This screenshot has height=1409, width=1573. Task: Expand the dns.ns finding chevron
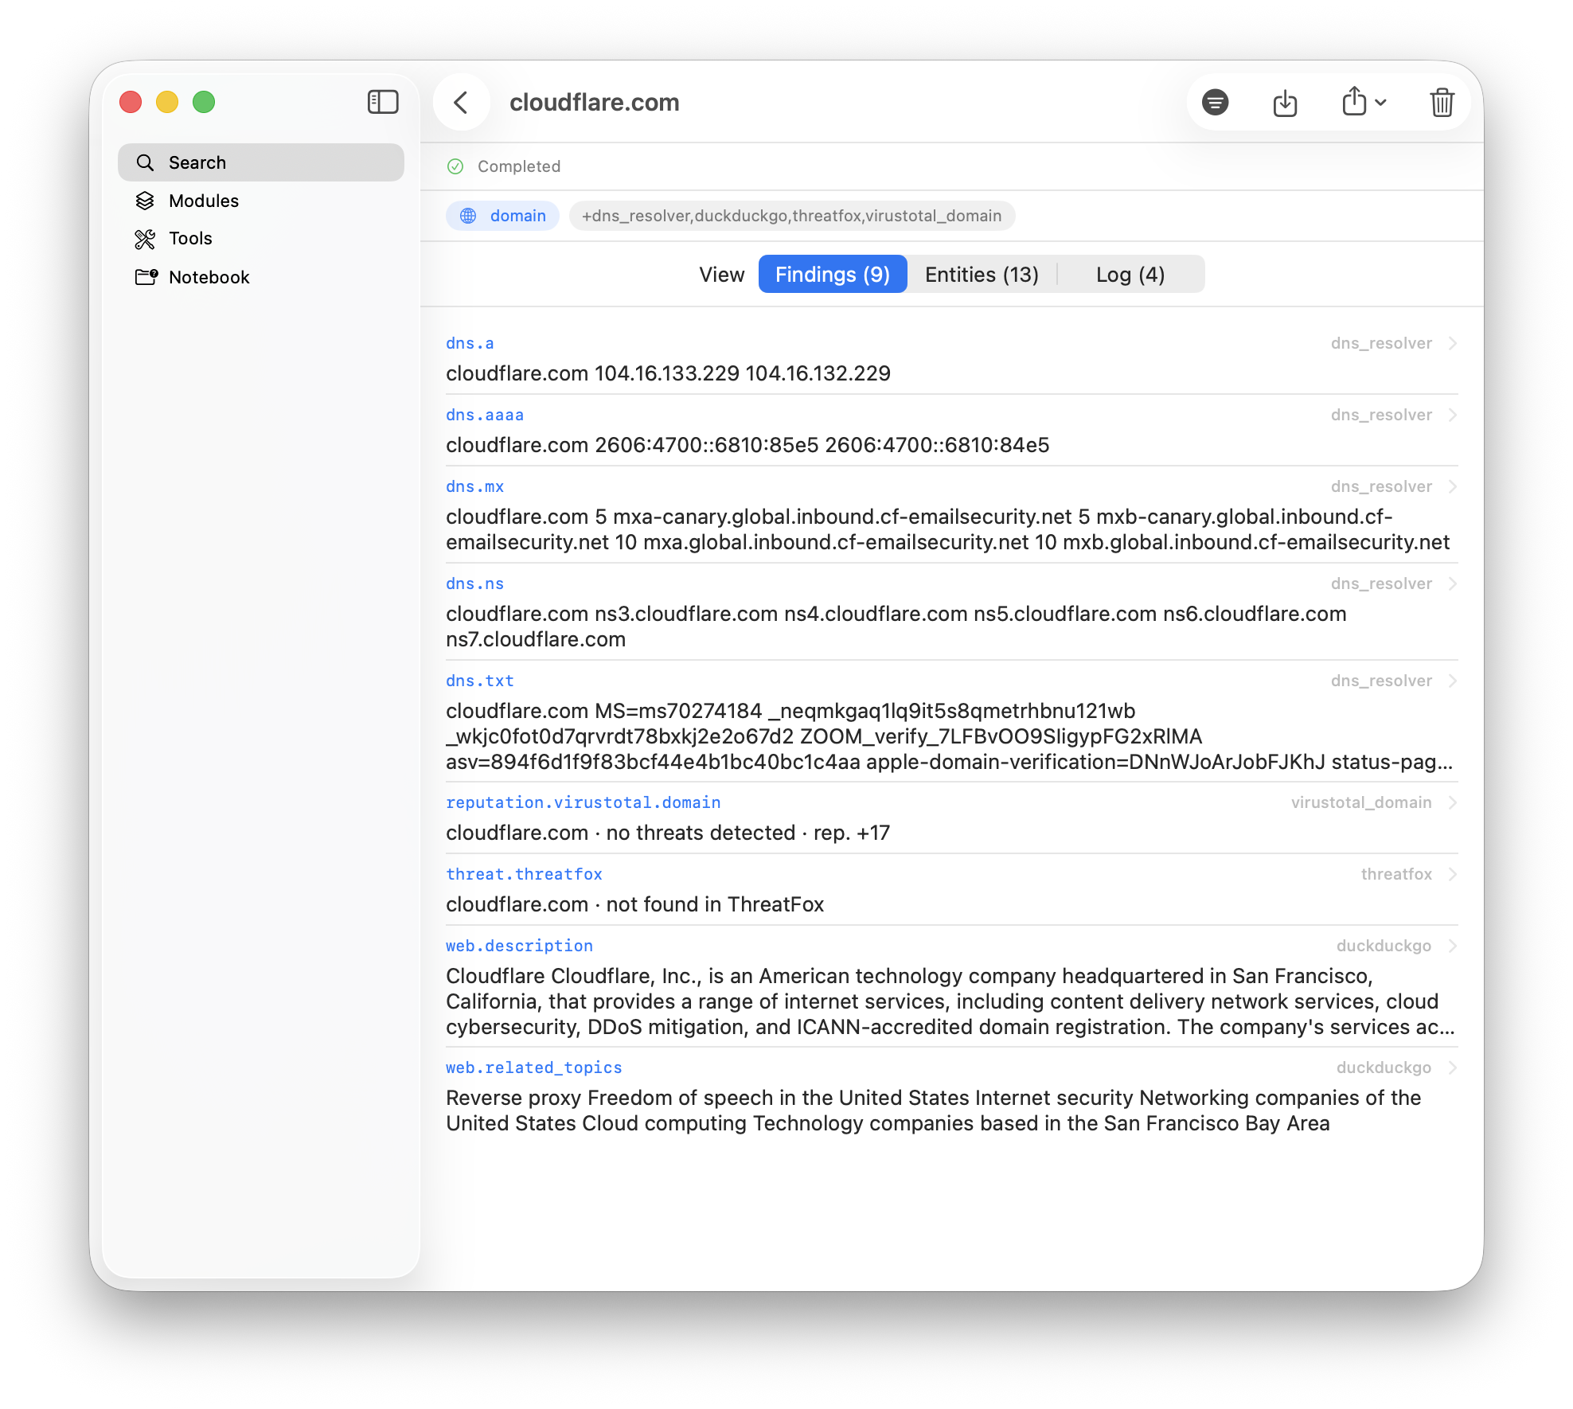(1453, 584)
